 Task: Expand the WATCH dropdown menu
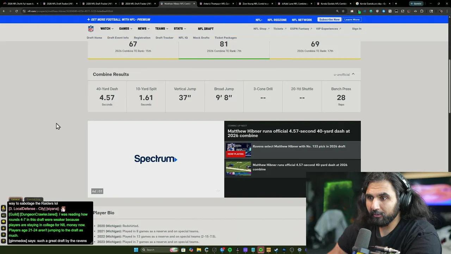[107, 29]
